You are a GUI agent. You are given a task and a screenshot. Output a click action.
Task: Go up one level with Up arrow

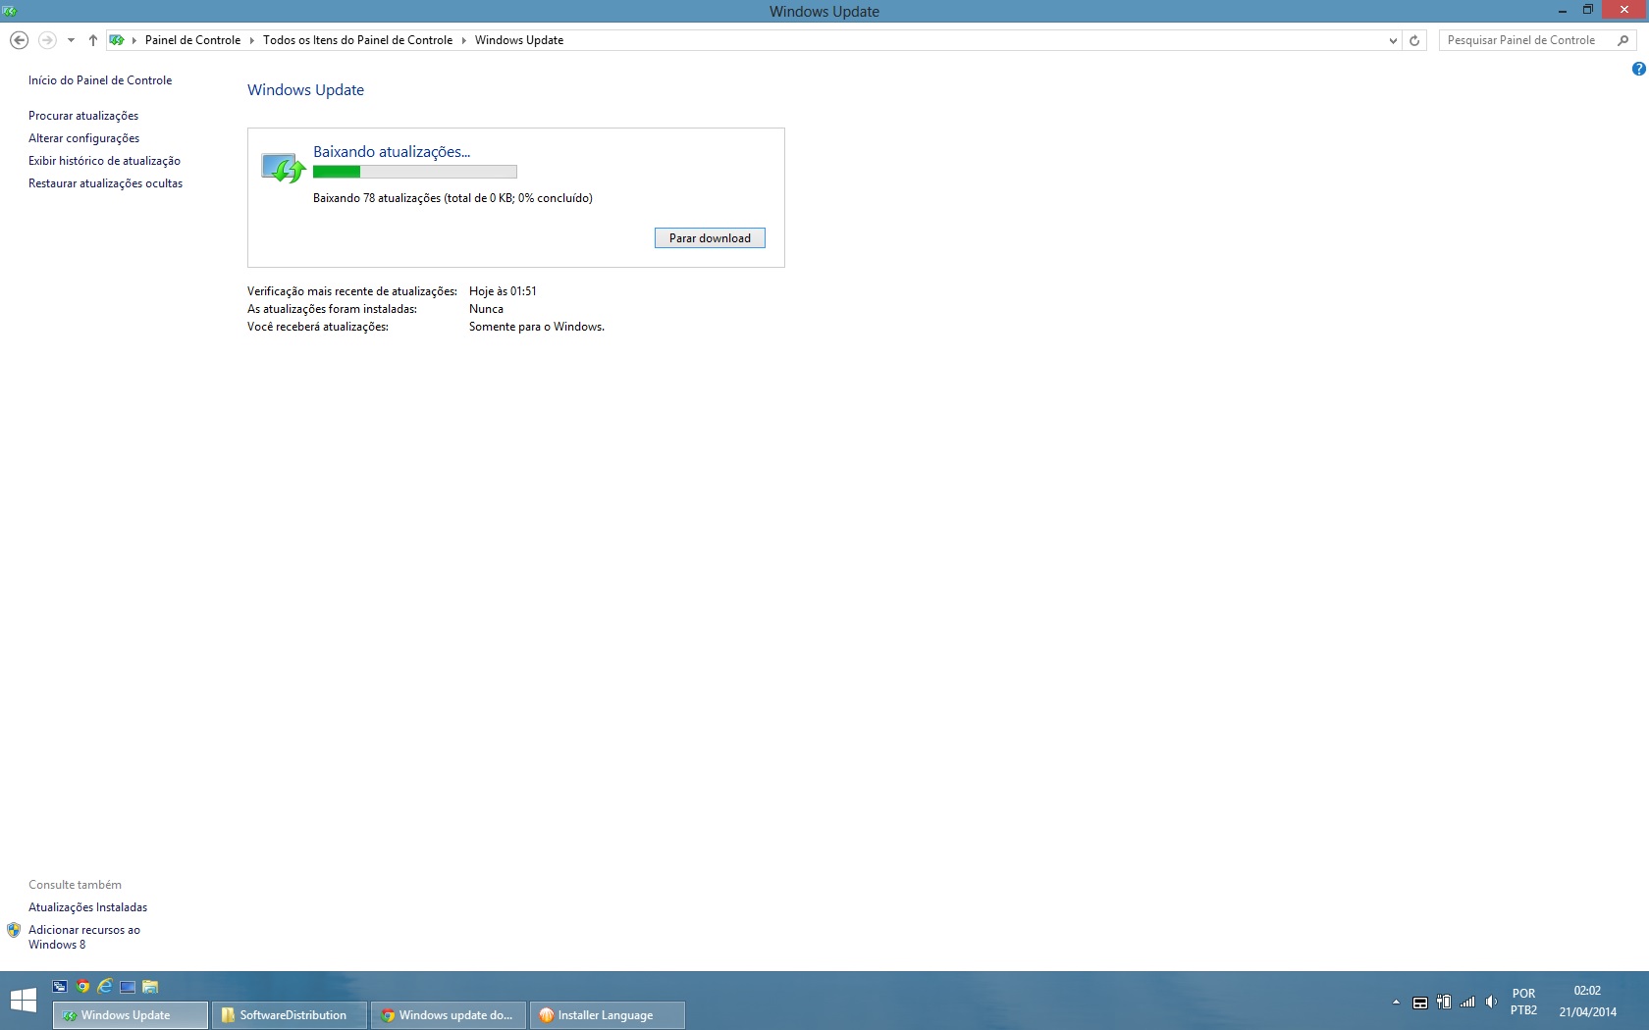pos(93,40)
